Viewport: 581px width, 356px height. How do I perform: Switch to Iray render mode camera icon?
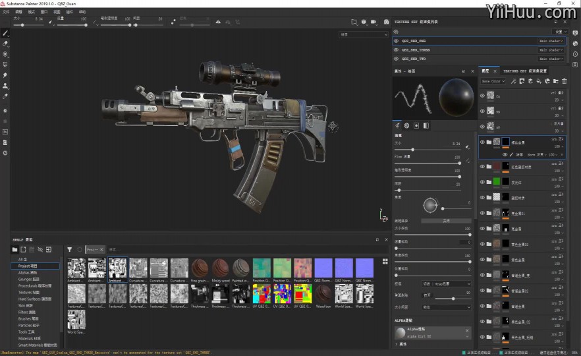click(387, 22)
